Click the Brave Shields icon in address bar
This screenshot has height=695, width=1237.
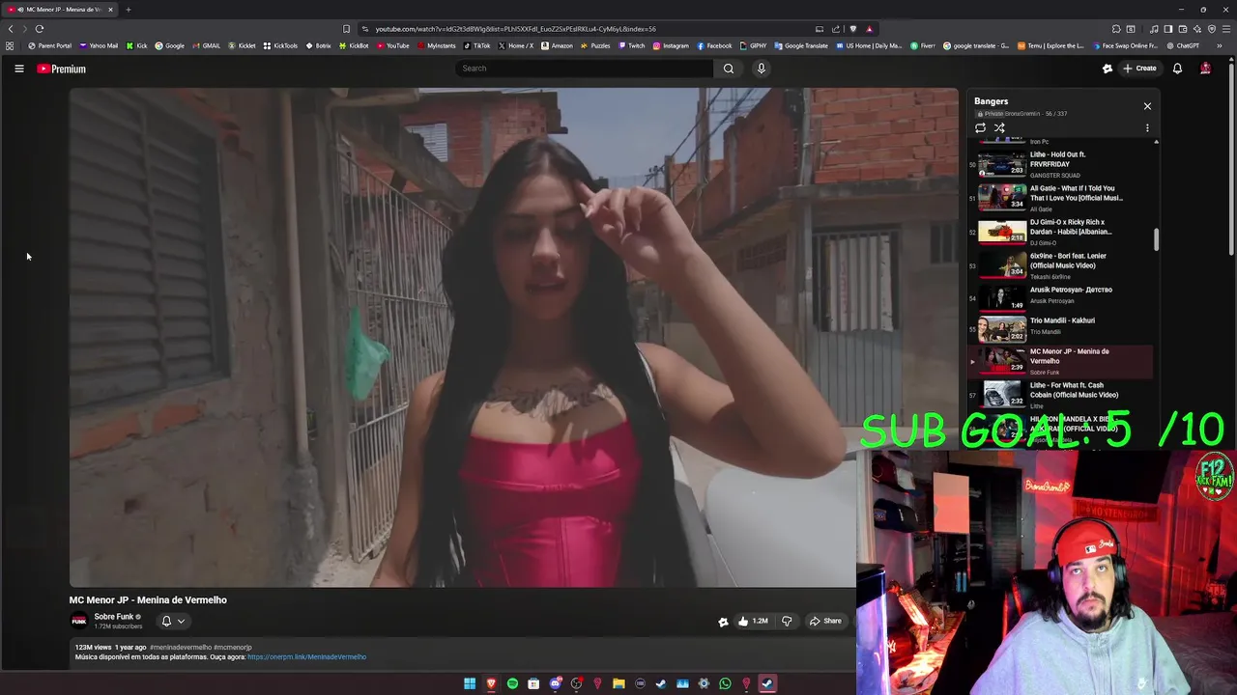(852, 29)
